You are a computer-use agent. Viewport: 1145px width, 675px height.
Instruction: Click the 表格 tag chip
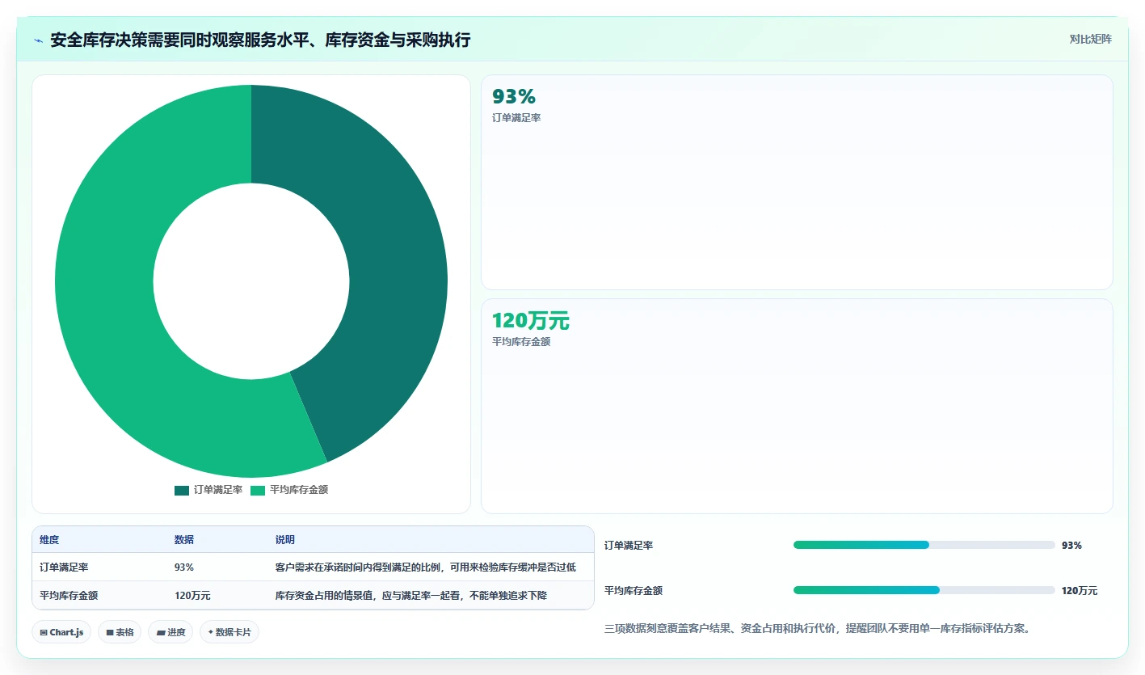(120, 632)
